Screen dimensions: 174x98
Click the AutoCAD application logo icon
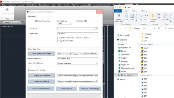click(x=1, y=2)
